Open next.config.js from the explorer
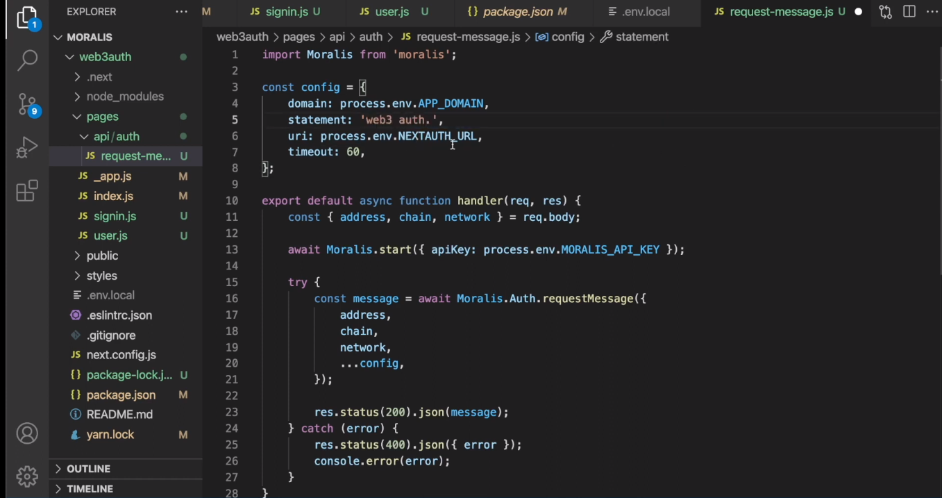Viewport: 942px width, 498px height. tap(121, 355)
